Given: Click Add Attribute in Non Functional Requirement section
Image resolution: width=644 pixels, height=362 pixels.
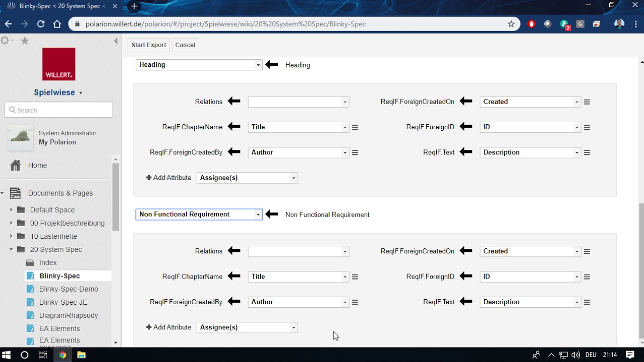Looking at the screenshot, I should (169, 327).
